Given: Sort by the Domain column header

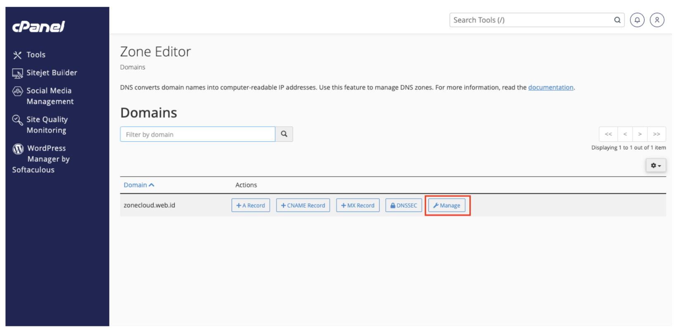Looking at the screenshot, I should point(139,185).
